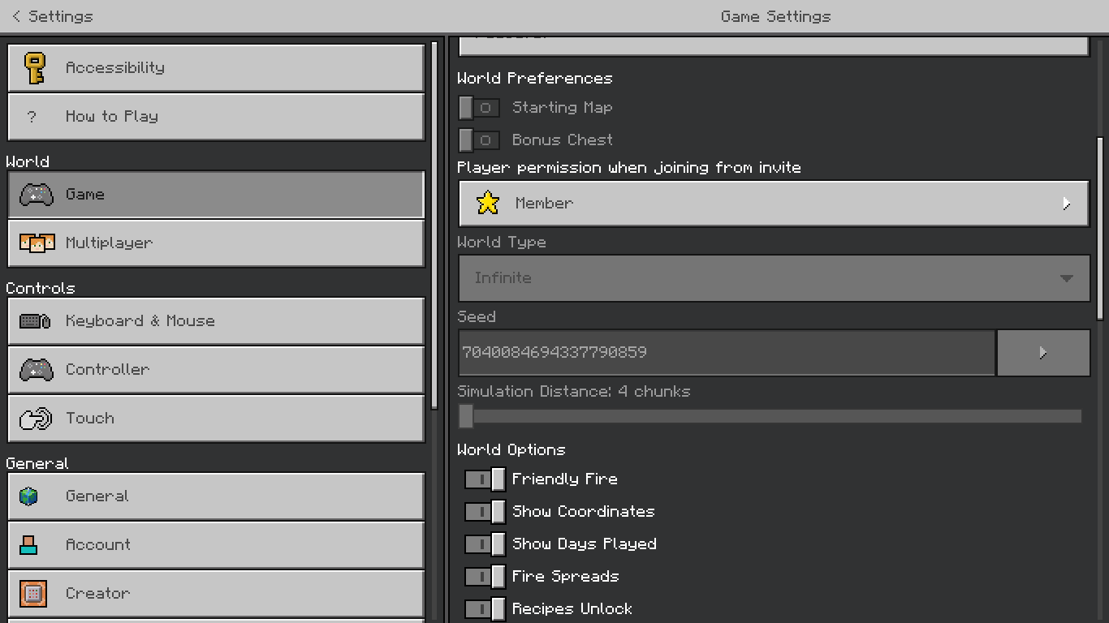Click the question mark How to Play icon

click(32, 117)
